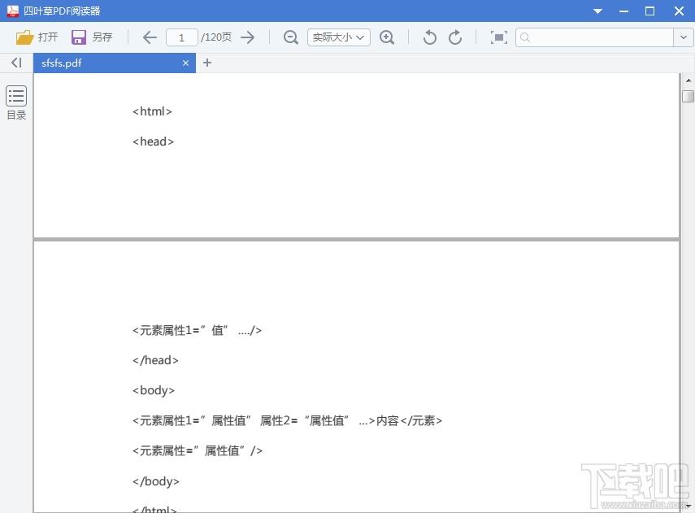695x513 pixels.
Task: Add a new tab with plus
Action: click(207, 63)
